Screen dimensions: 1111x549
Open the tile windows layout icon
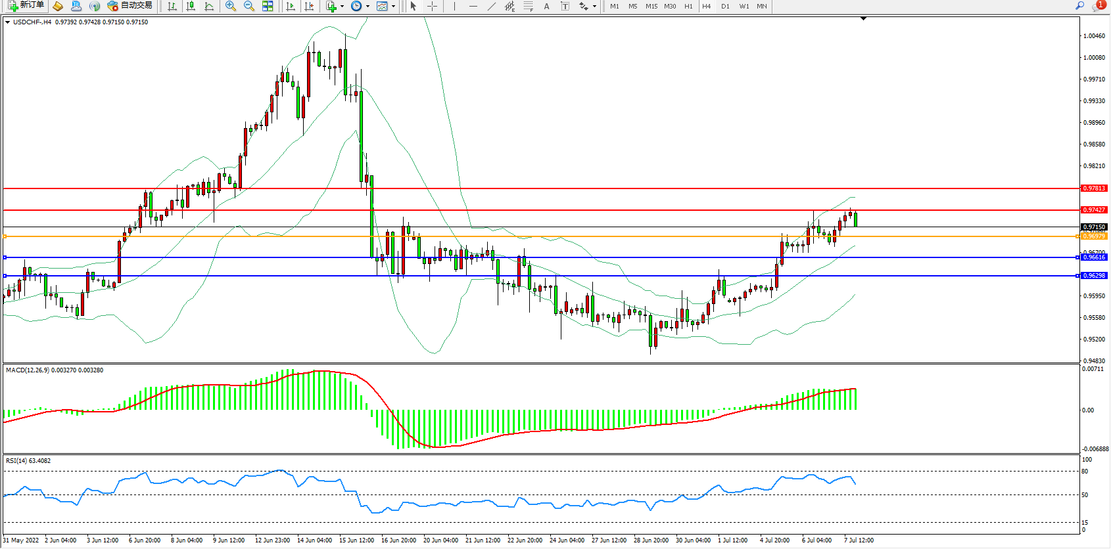pos(268,6)
